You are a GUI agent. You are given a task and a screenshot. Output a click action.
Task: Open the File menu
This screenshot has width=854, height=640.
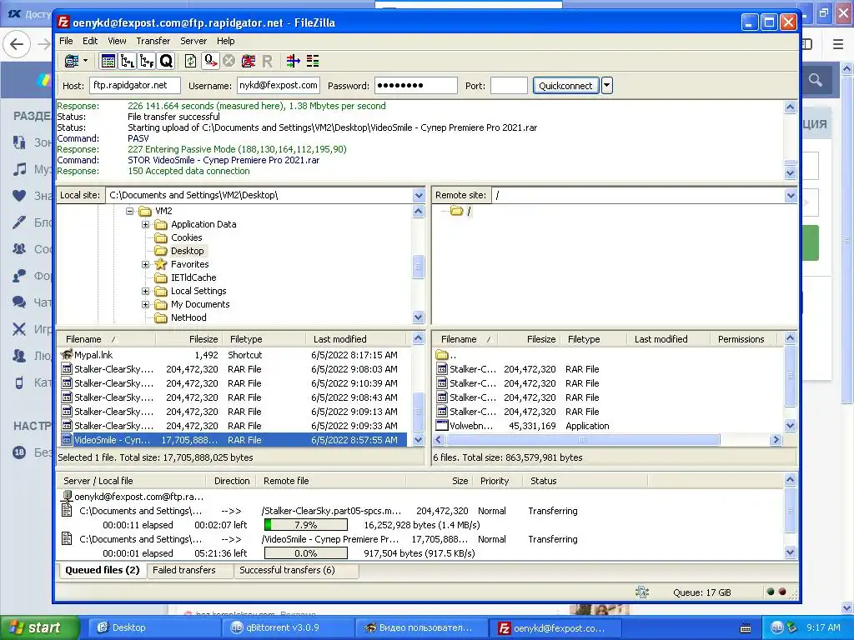click(66, 41)
